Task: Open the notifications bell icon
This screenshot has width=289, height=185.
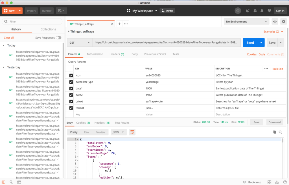Action: [262, 11]
